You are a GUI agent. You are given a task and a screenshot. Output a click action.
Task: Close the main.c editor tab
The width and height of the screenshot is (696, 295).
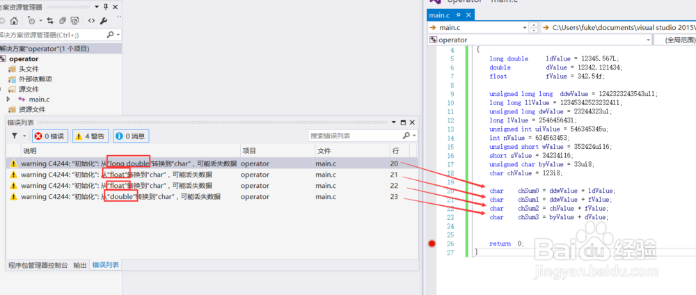pos(468,15)
